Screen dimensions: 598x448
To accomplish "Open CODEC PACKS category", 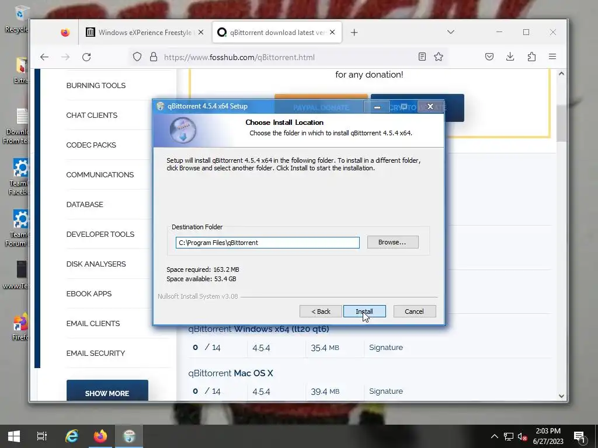I will coord(91,145).
